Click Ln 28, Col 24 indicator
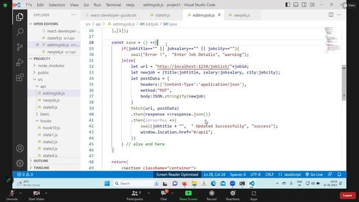 click(214, 175)
